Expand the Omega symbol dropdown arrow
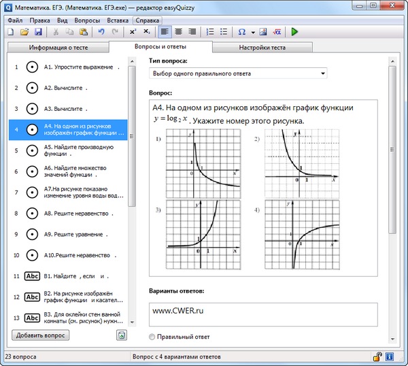This screenshot has width=408, height=366. click(253, 32)
